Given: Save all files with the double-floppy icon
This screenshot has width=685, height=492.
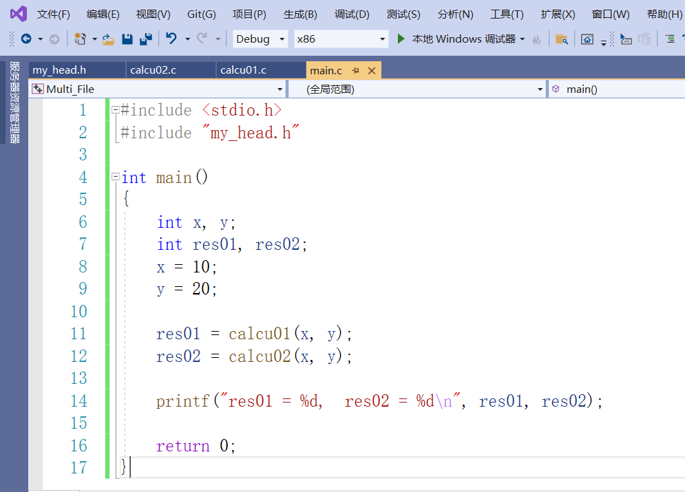Looking at the screenshot, I should pyautogui.click(x=146, y=39).
